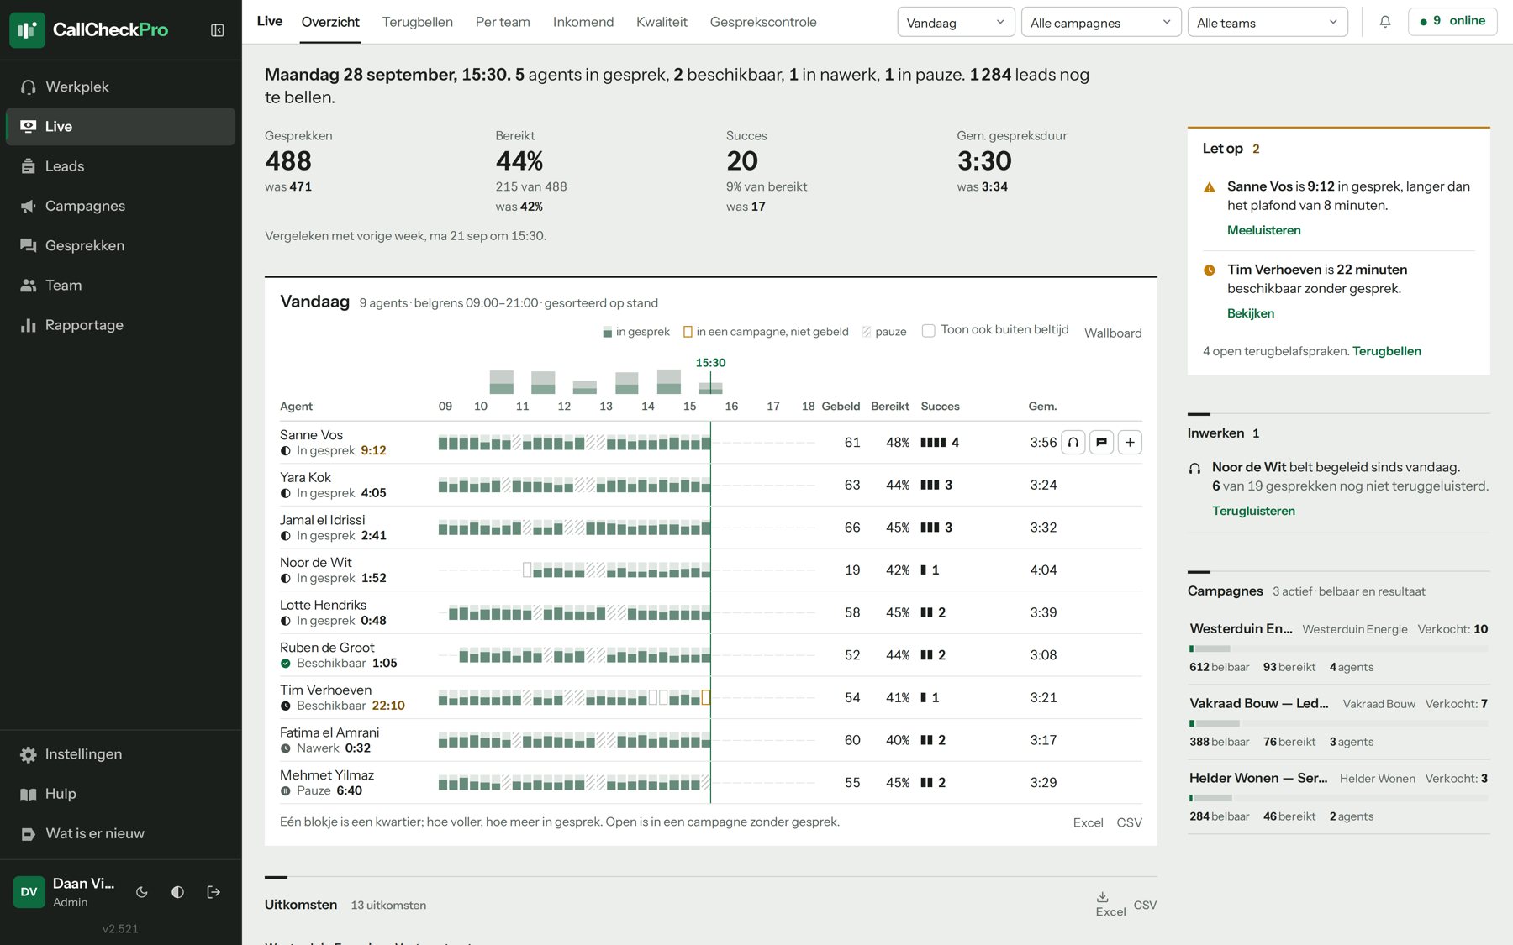
Task: Click Bekijken for Tim Verhoeven alert
Action: 1251,313
